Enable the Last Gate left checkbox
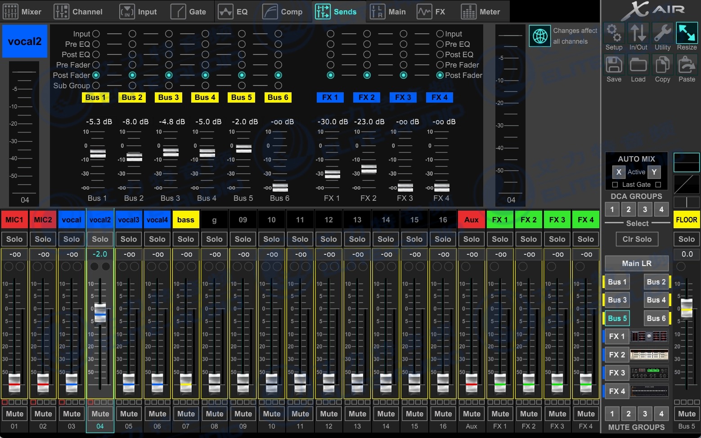This screenshot has width=701, height=438. pos(615,185)
